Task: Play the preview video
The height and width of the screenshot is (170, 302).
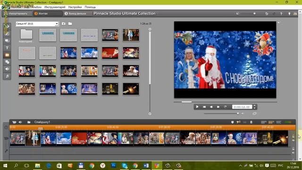Action: 197,107
